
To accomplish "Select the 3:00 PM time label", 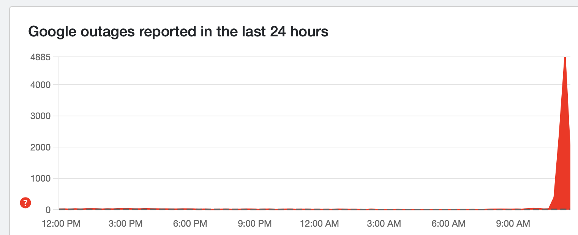I will [125, 224].
